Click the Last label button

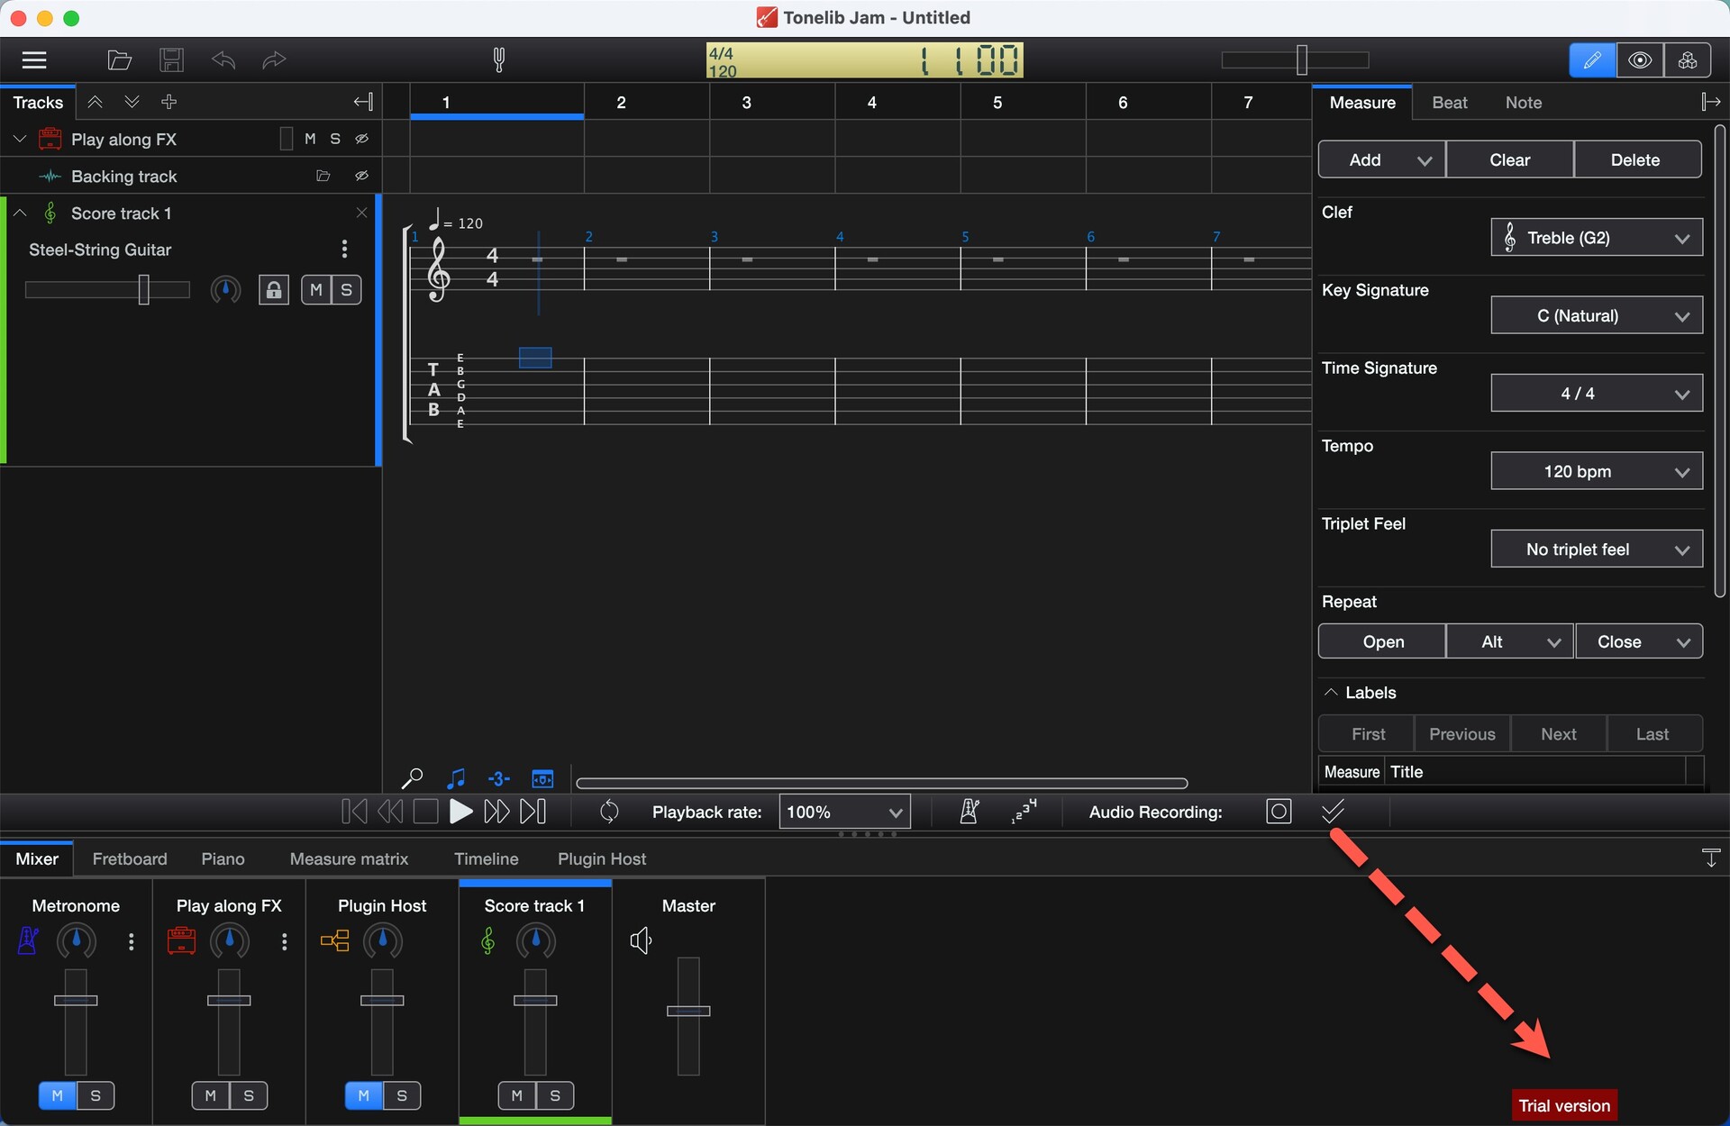(x=1653, y=734)
